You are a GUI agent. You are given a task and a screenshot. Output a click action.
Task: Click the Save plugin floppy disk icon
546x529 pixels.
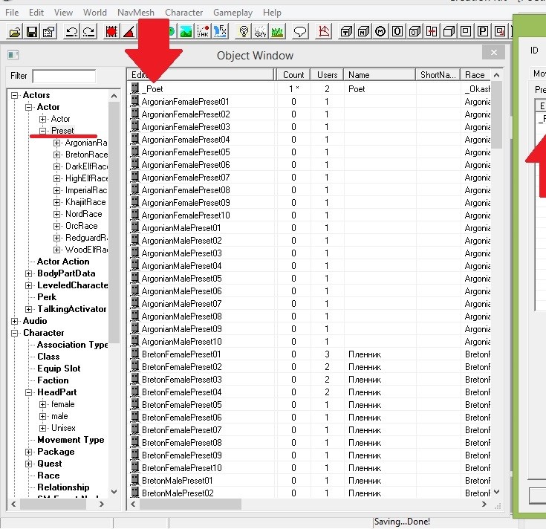pyautogui.click(x=32, y=32)
